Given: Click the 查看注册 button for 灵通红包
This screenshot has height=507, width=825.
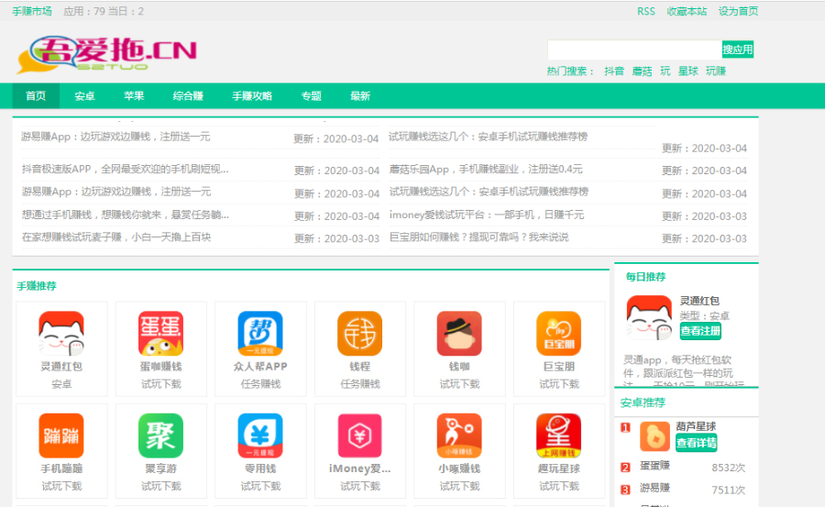Looking at the screenshot, I should pyautogui.click(x=700, y=331).
